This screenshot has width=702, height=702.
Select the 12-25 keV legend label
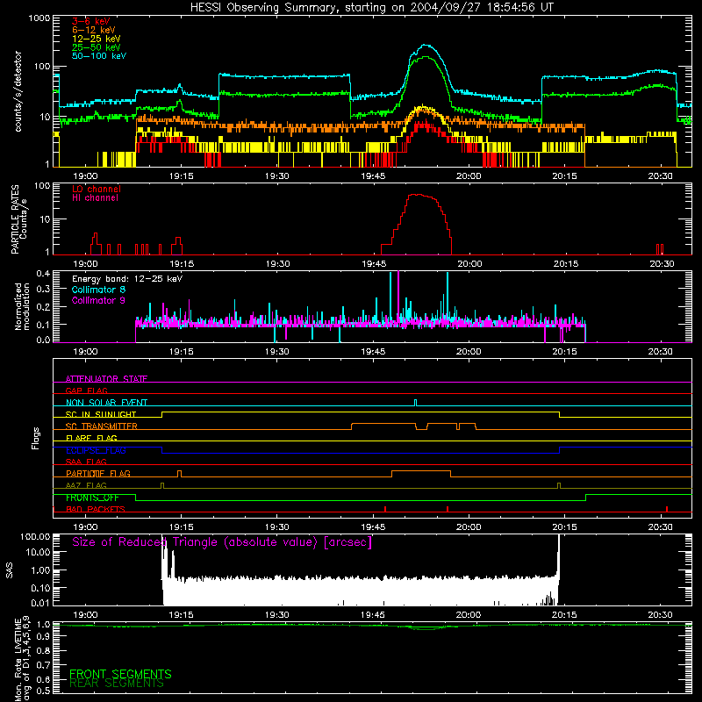point(97,39)
